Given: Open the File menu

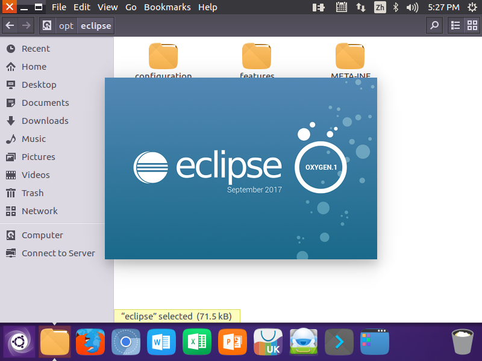Looking at the screenshot, I should point(58,7).
